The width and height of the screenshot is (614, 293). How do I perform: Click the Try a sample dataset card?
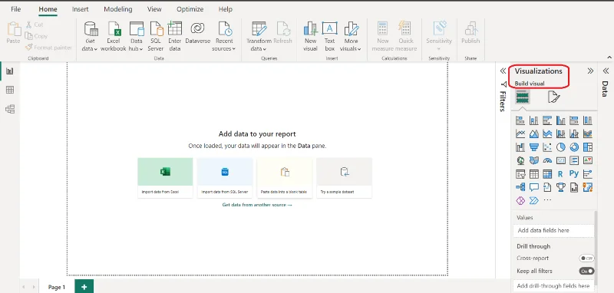click(344, 178)
